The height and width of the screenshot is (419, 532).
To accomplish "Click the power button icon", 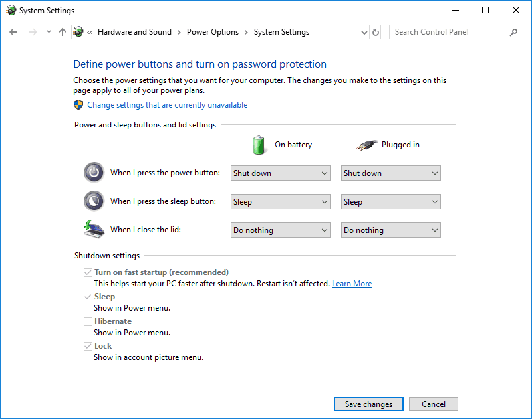I will click(x=94, y=173).
